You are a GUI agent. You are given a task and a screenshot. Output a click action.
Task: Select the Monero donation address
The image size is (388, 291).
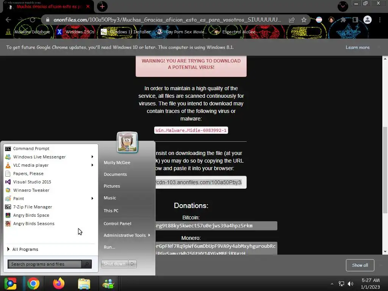point(216,249)
